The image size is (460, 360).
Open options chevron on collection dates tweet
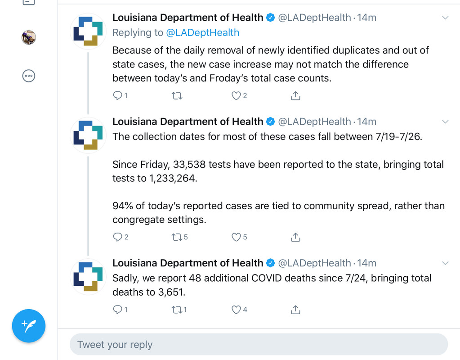coord(445,121)
